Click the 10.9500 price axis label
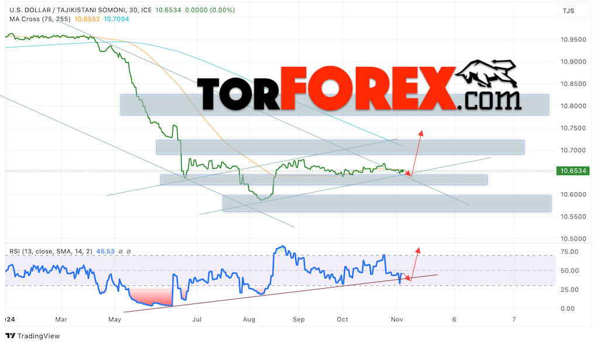 (x=573, y=40)
